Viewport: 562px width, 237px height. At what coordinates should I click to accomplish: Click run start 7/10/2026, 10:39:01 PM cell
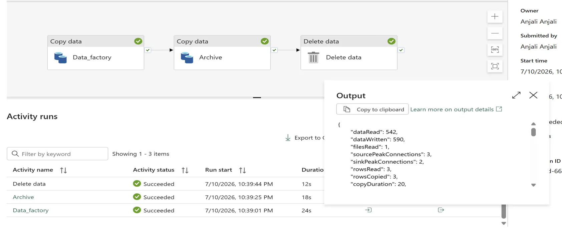click(x=239, y=210)
